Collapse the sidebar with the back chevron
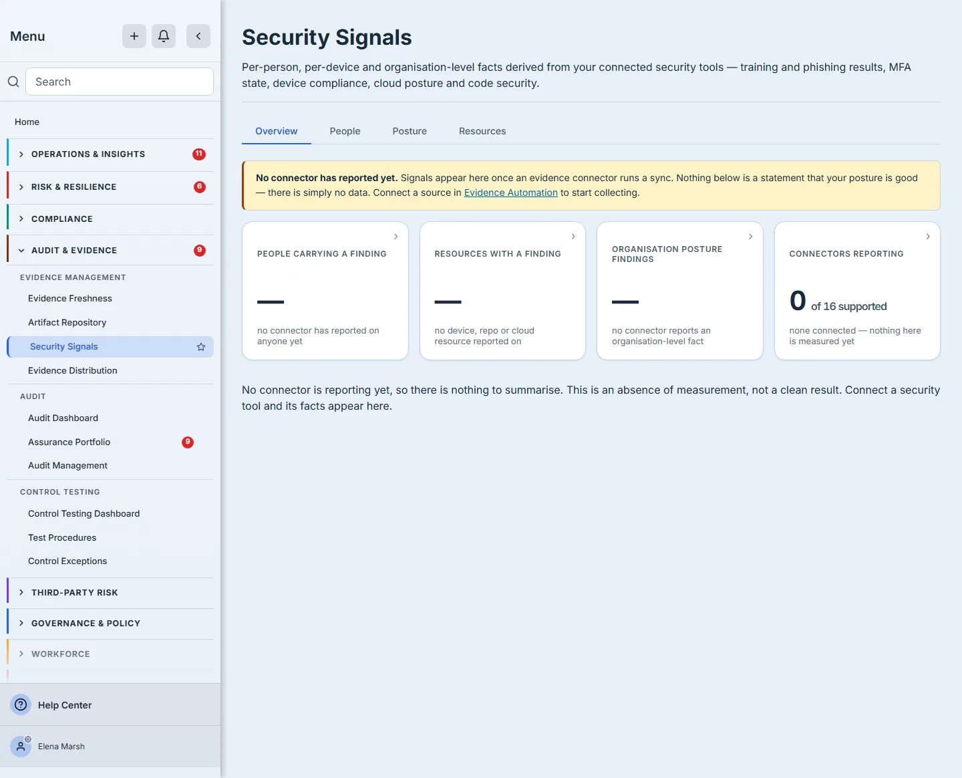Image resolution: width=962 pixels, height=778 pixels. pyautogui.click(x=198, y=36)
